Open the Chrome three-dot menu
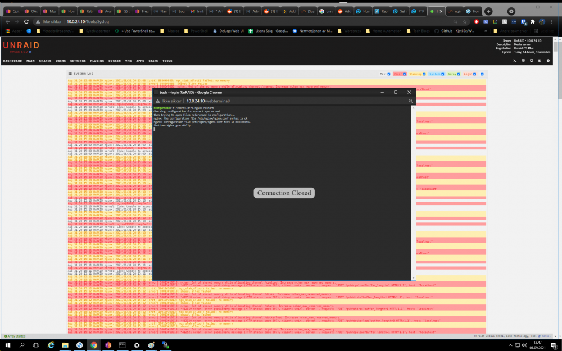 [x=552, y=22]
